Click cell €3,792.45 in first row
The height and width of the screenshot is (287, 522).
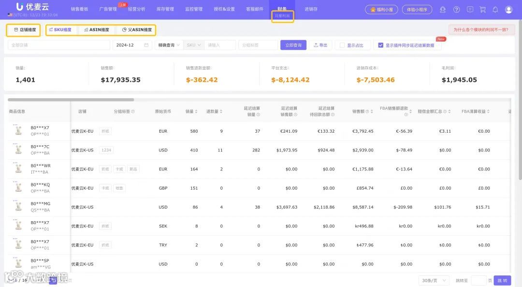(362, 131)
